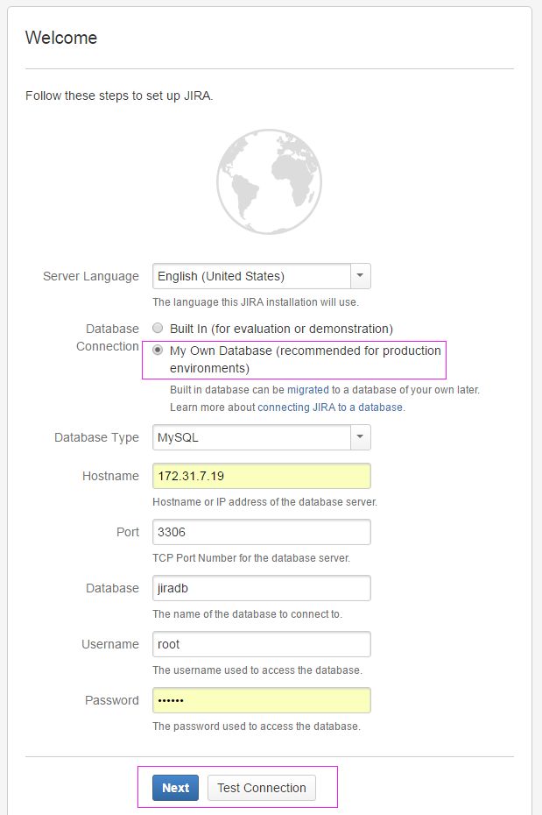
Task: Open connecting JIRA to a database link
Action: [330, 407]
